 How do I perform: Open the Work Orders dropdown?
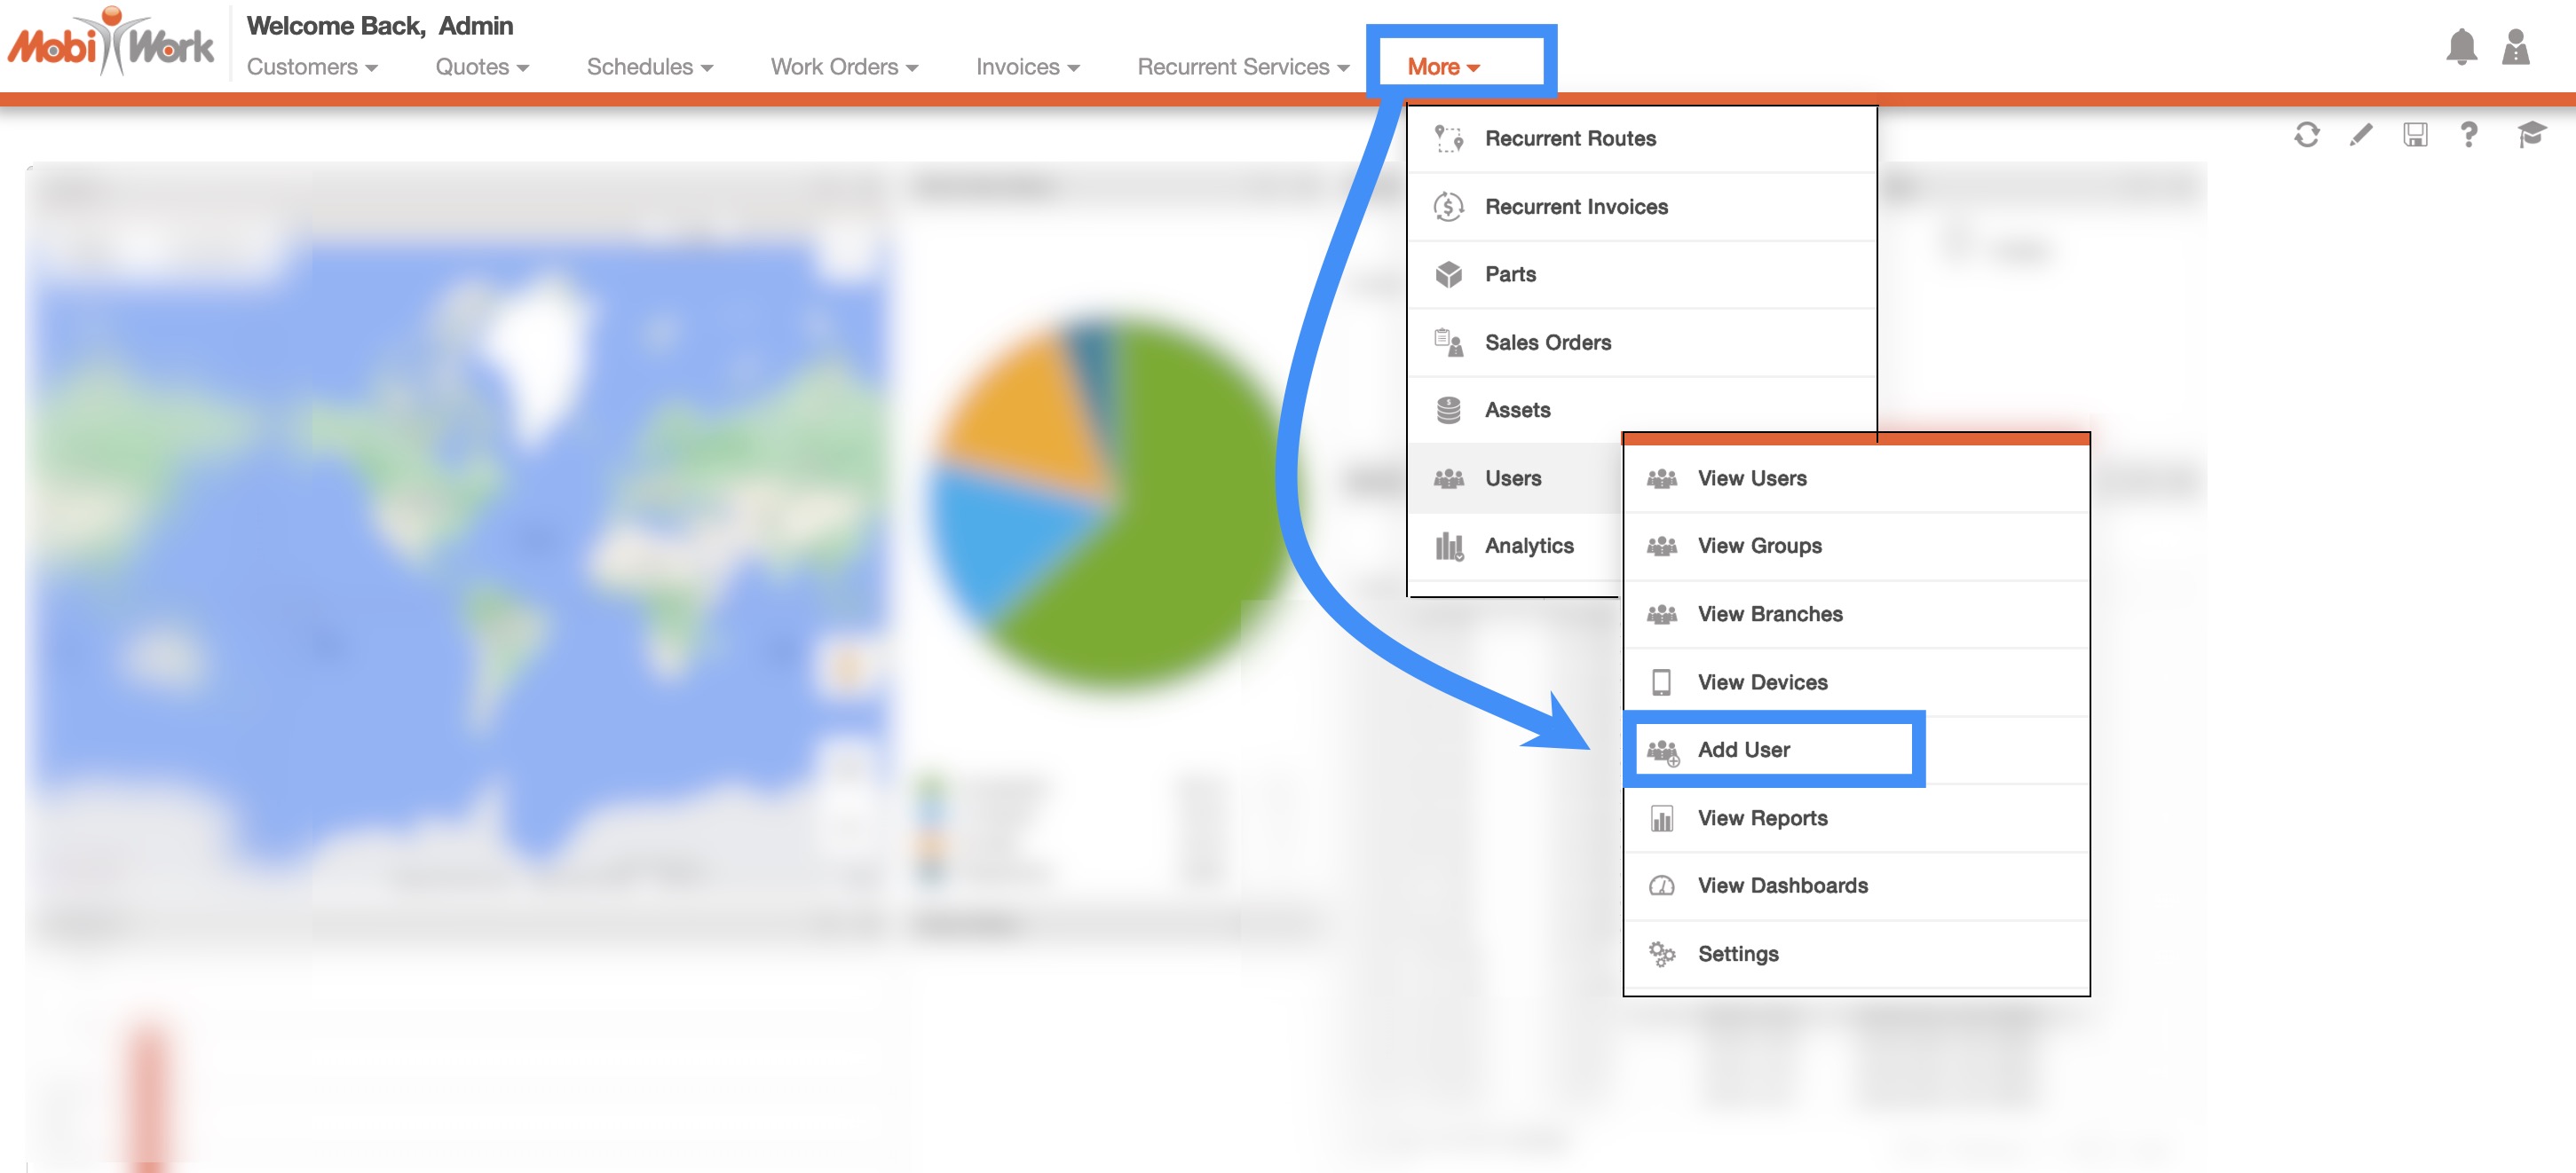pyautogui.click(x=844, y=67)
